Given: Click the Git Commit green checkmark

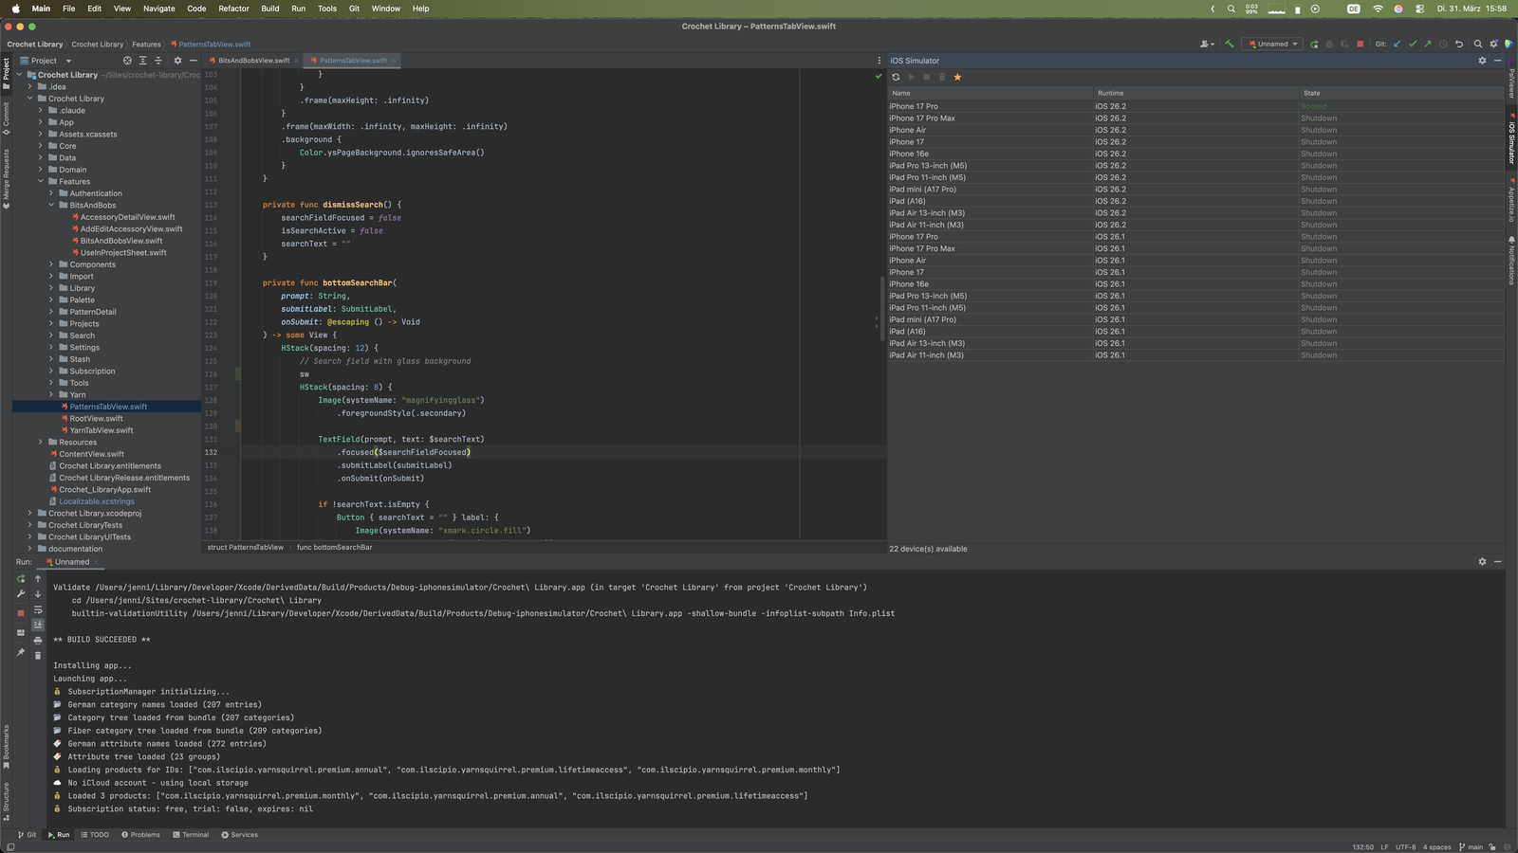Looking at the screenshot, I should click(1412, 44).
